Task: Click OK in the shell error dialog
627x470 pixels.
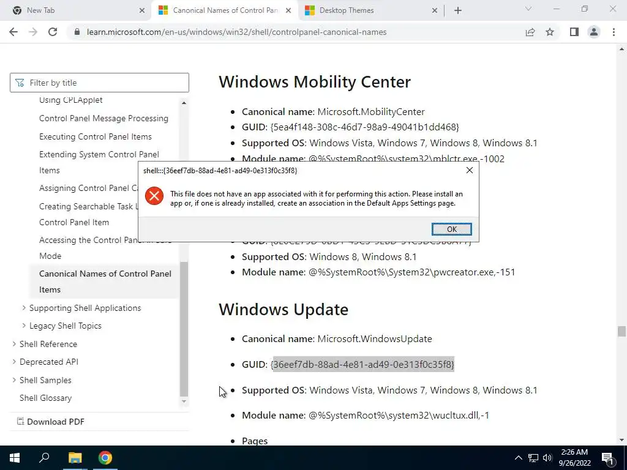Action: [451, 229]
